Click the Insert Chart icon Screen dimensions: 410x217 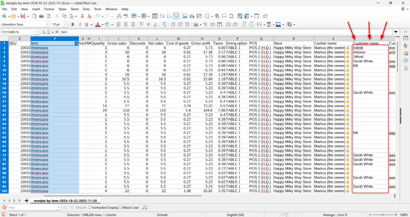click(x=192, y=16)
